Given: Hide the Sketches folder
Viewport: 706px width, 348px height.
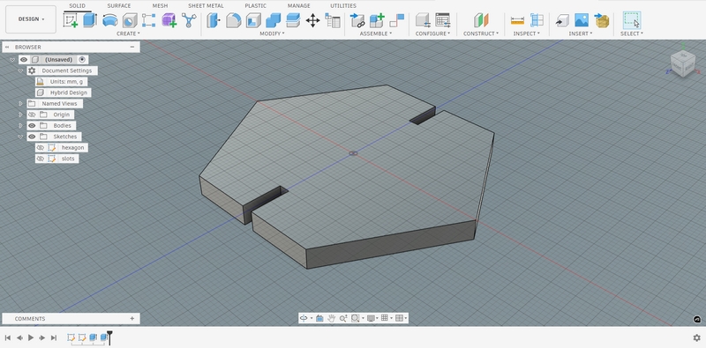Looking at the screenshot, I should pos(32,137).
